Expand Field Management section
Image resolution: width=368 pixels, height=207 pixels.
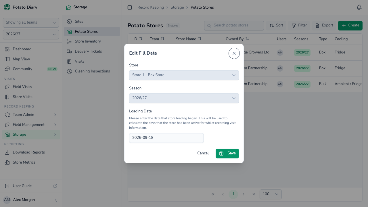coord(31,124)
